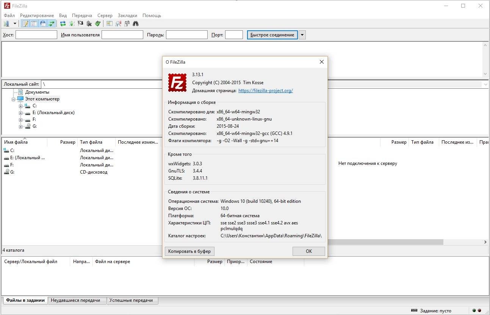Click the Хост input field

(x=36, y=35)
